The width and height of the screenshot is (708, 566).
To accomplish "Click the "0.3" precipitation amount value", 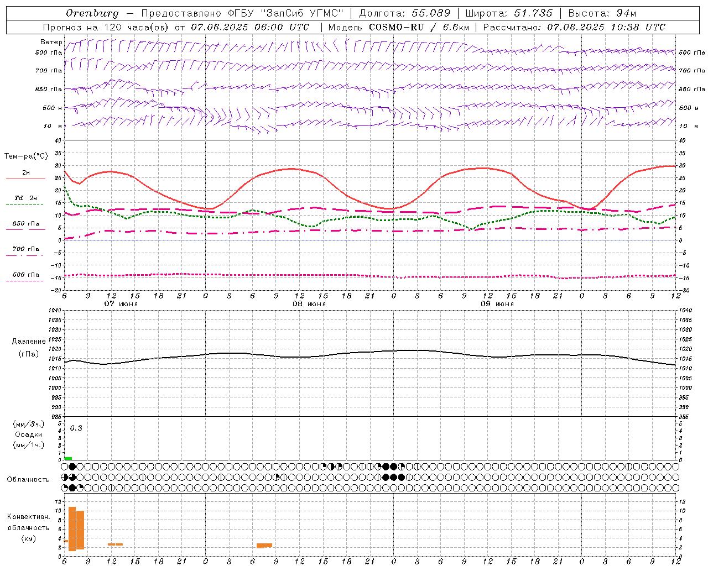I will pyautogui.click(x=76, y=428).
